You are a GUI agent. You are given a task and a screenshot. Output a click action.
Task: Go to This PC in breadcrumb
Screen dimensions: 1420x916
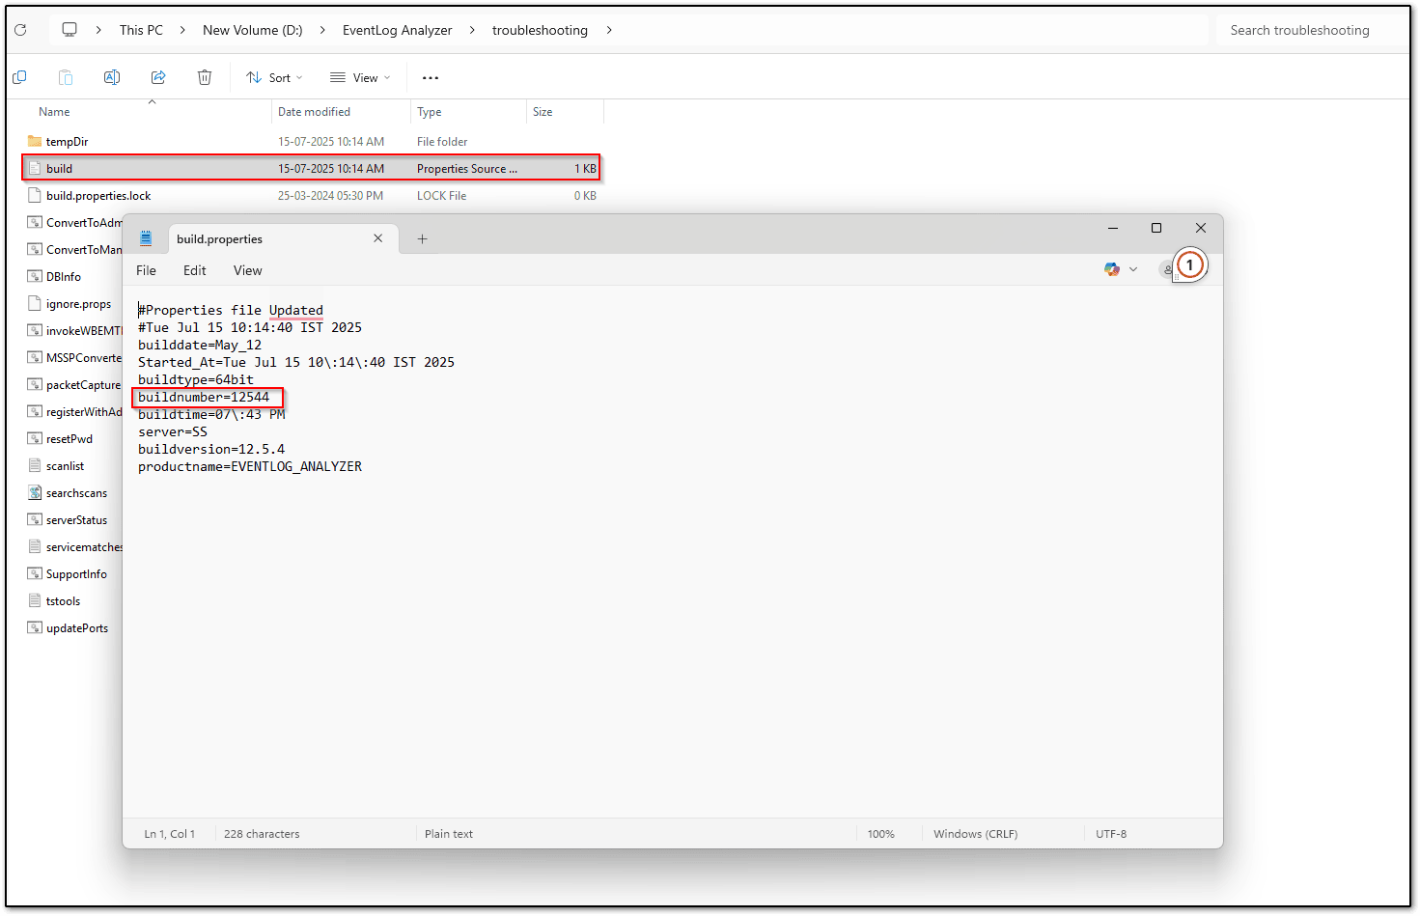pyautogui.click(x=141, y=30)
